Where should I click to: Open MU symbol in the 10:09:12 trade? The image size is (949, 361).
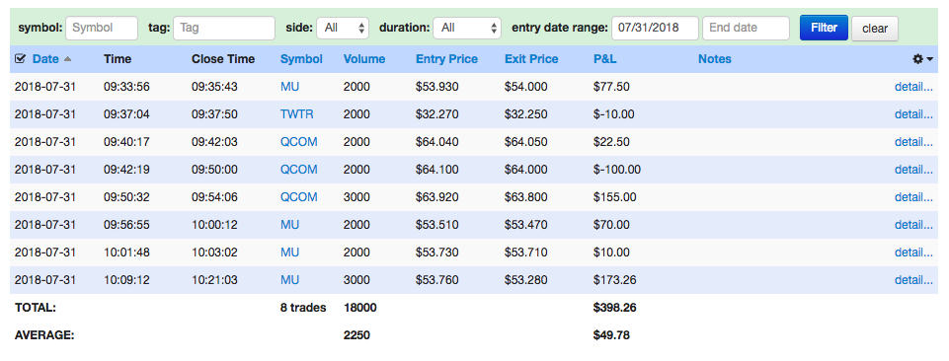(x=289, y=280)
